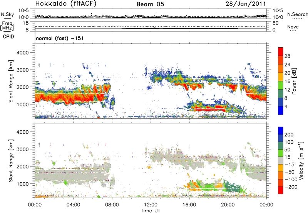The height and width of the screenshot is (213, 308).
Task: Click the "Nave" legend label
Action: 293,27
